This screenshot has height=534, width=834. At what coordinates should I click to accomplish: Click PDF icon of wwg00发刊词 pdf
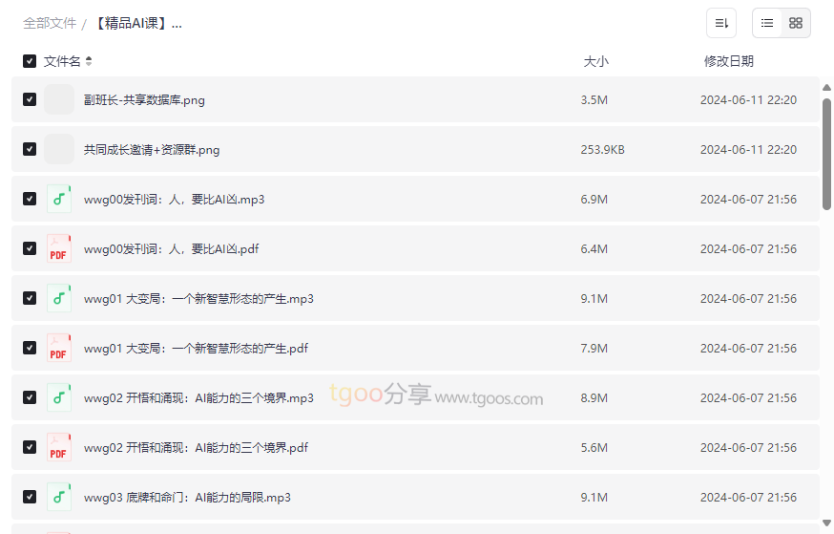point(59,248)
